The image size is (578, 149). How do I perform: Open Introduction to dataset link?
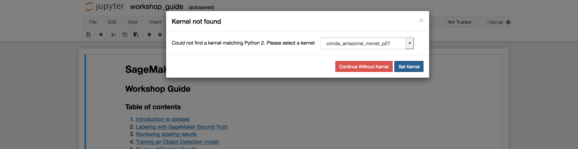(162, 119)
